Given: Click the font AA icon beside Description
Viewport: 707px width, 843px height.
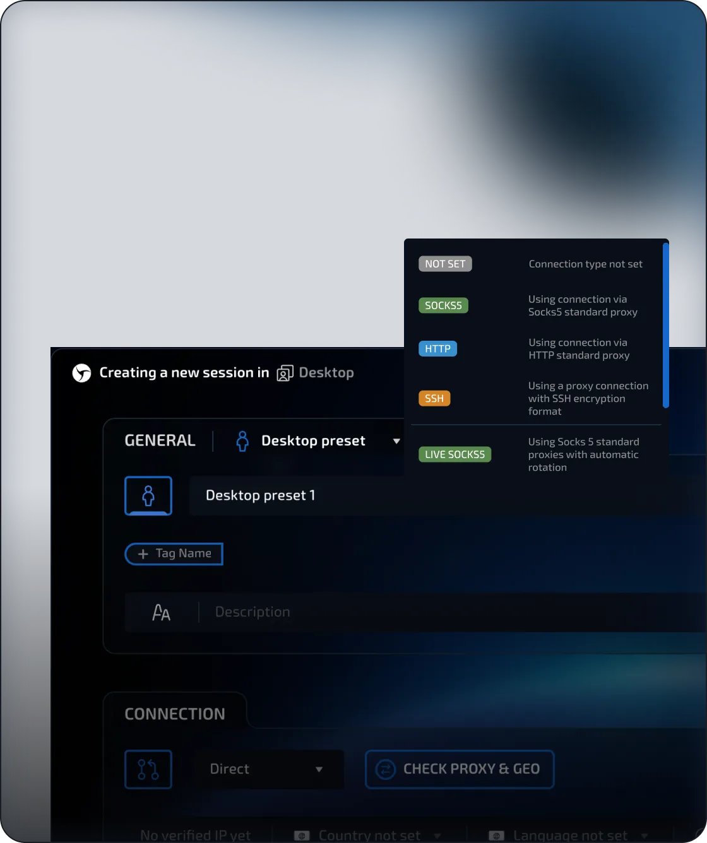Looking at the screenshot, I should click(x=162, y=612).
